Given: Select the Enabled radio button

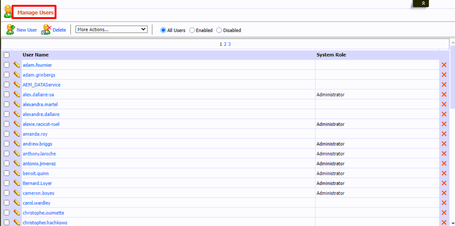Looking at the screenshot, I should (192, 30).
